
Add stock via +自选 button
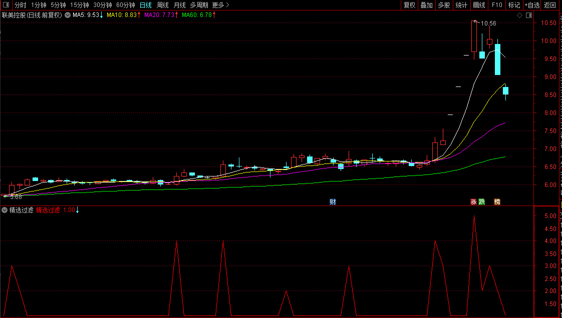(531, 5)
